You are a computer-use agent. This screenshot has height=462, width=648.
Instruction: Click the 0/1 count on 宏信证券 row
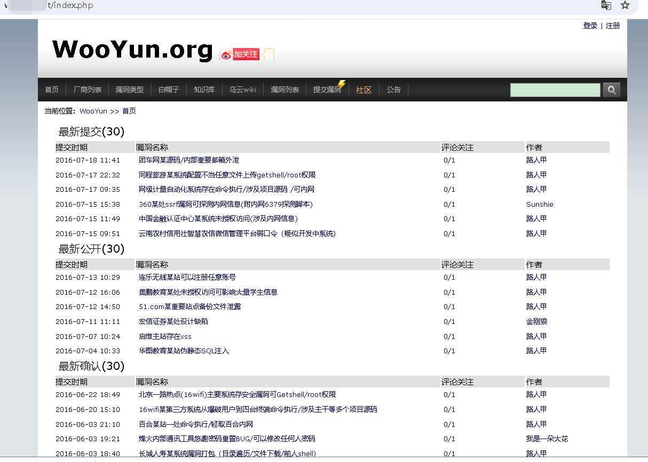point(449,322)
